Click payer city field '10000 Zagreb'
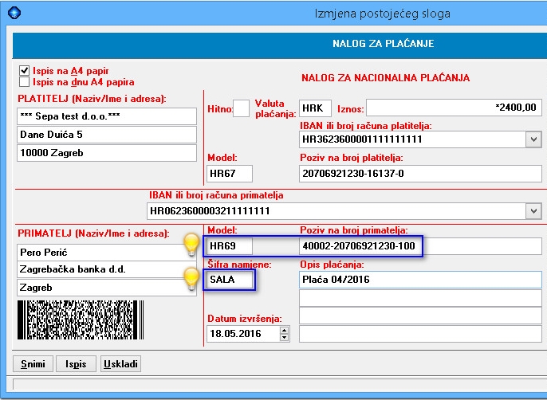Screen dimensions: 547x400 [x=107, y=153]
